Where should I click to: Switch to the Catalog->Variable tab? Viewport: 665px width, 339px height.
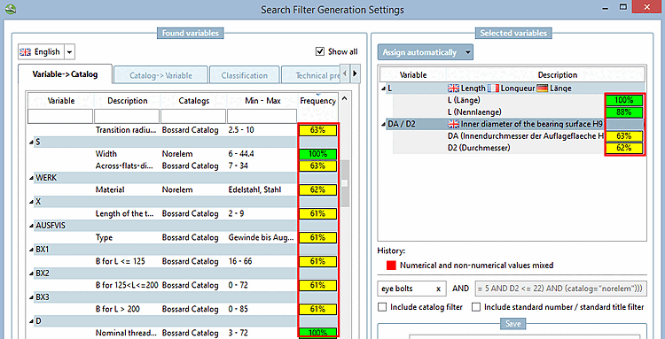pyautogui.click(x=160, y=76)
